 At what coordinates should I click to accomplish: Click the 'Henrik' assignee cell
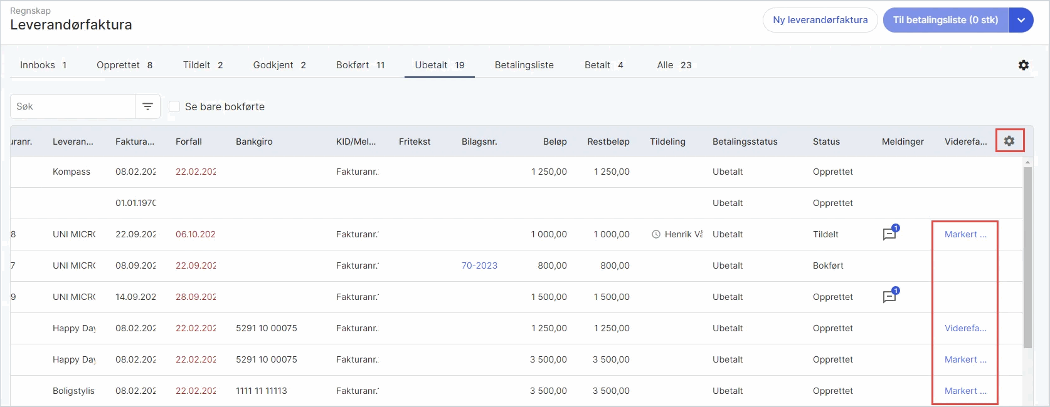684,234
